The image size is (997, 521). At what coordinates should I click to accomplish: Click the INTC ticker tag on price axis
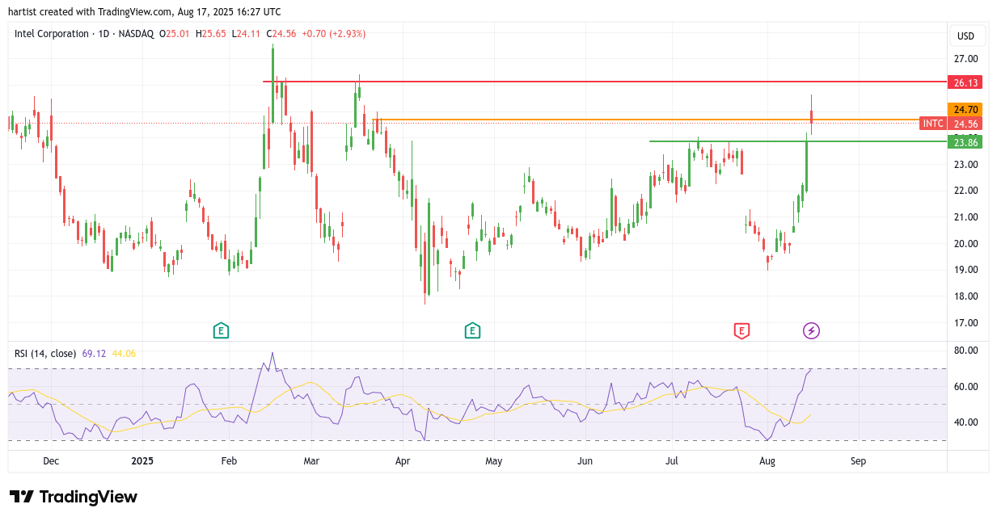coord(933,124)
